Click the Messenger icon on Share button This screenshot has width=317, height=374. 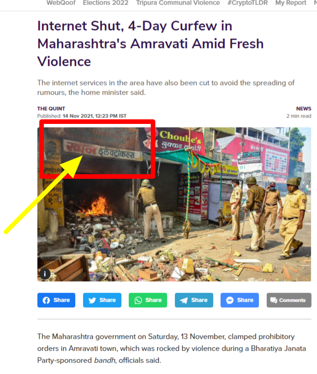click(x=230, y=300)
